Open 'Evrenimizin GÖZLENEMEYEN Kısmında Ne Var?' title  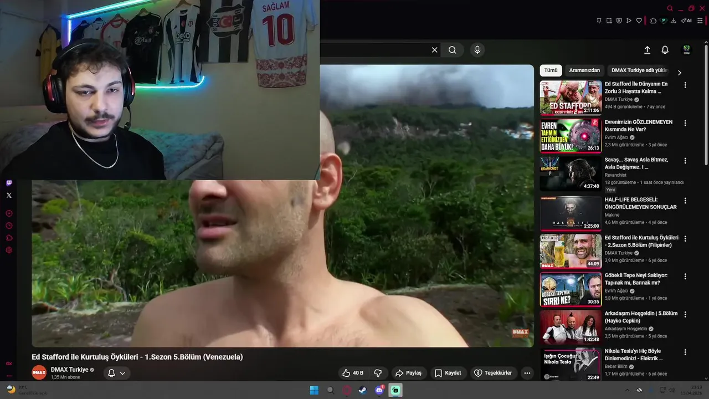point(638,126)
